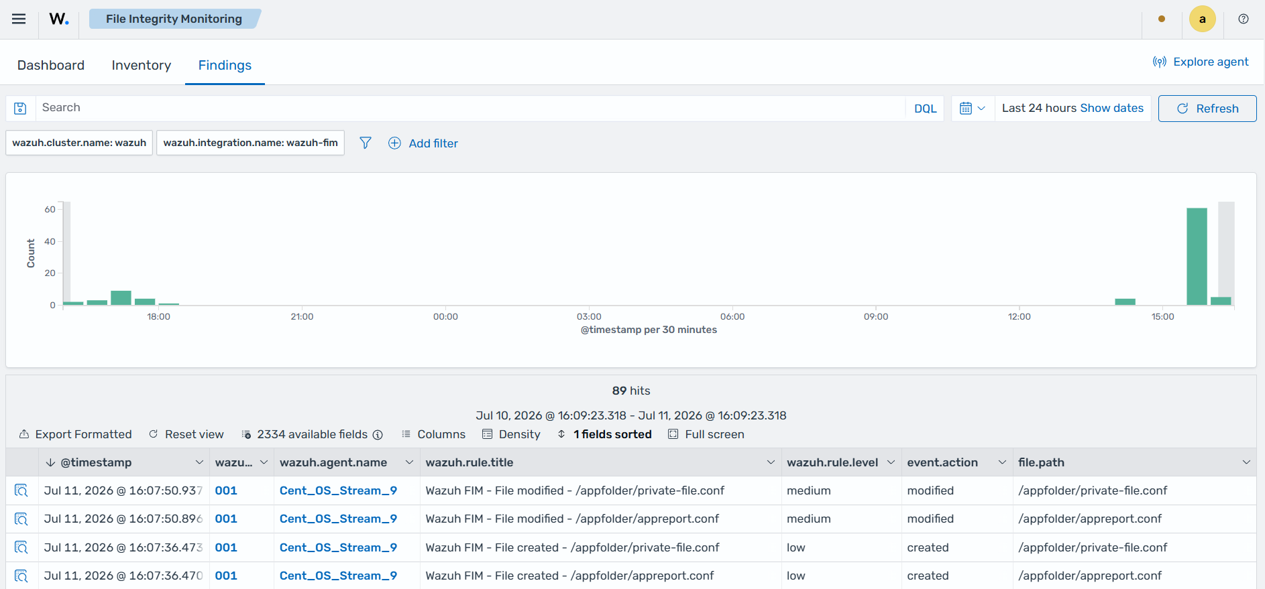
Task: Toggle DQL query language
Action: [925, 109]
